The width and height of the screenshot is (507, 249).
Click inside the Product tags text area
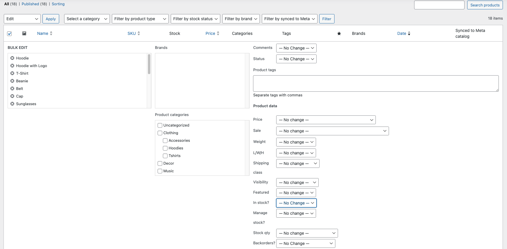click(x=375, y=83)
